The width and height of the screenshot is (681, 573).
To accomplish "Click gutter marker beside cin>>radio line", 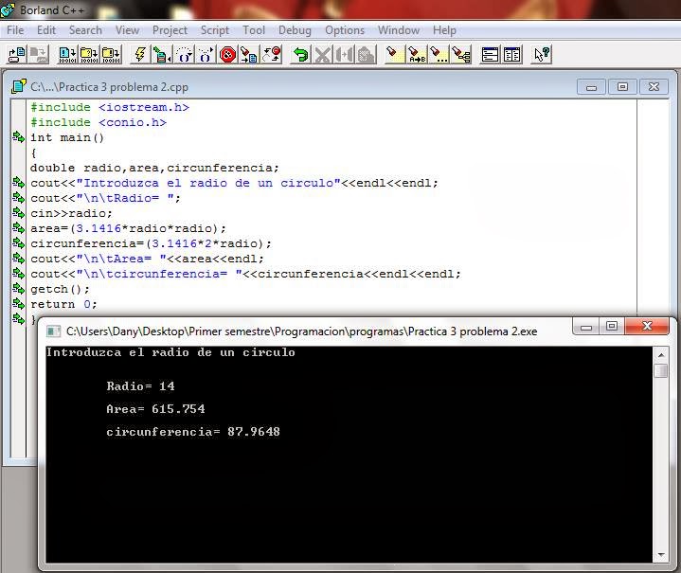I will point(19,213).
